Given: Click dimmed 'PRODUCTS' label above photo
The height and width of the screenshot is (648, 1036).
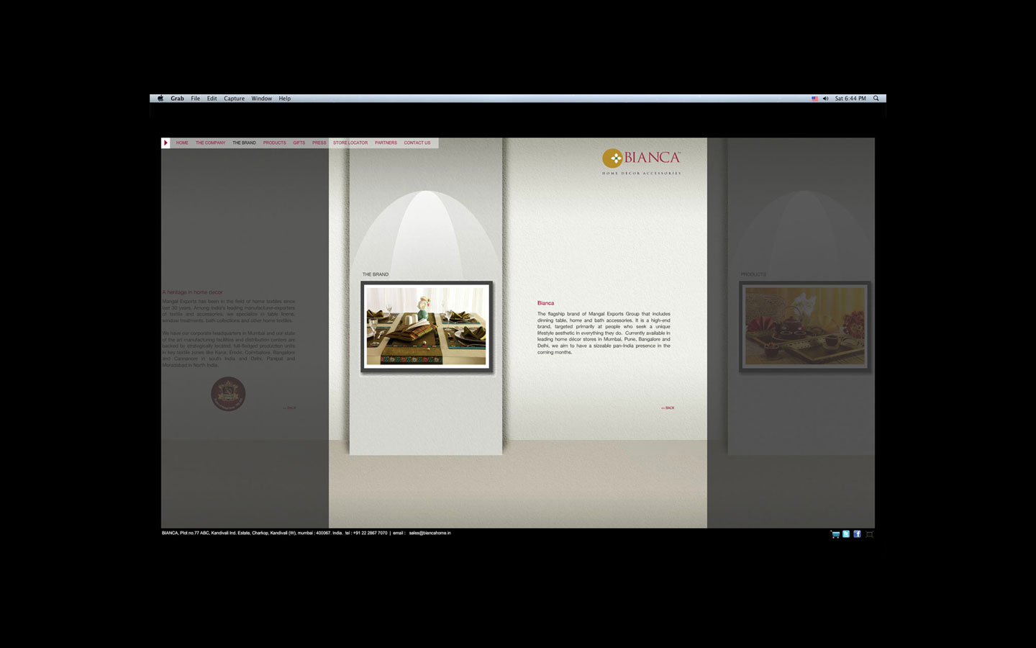Looking at the screenshot, I should [753, 274].
